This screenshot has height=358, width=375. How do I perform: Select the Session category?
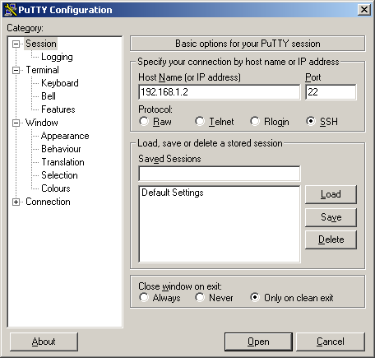point(41,44)
